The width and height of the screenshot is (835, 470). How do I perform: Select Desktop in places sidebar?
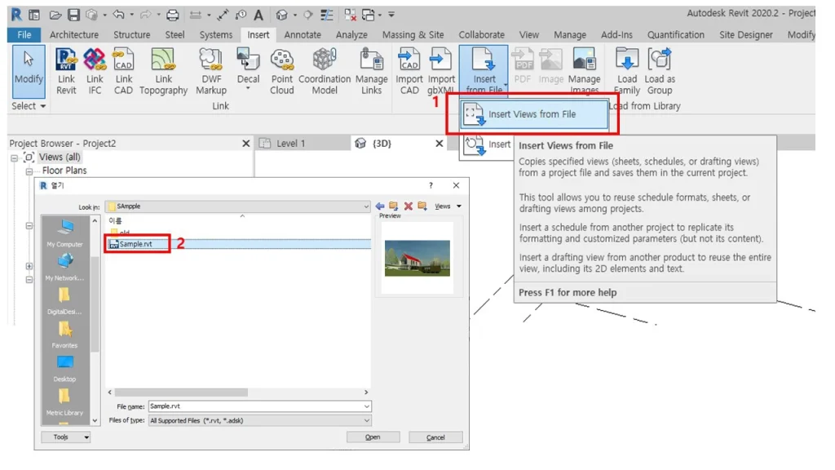point(64,368)
